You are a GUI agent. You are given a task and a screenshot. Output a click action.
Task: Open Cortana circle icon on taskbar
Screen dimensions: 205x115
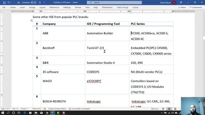click(13, 113)
